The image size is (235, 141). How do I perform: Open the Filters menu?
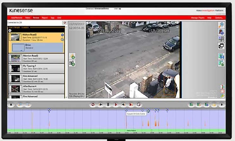coord(28,18)
